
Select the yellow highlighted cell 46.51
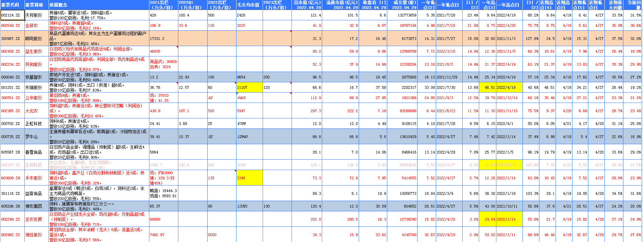coord(487,87)
